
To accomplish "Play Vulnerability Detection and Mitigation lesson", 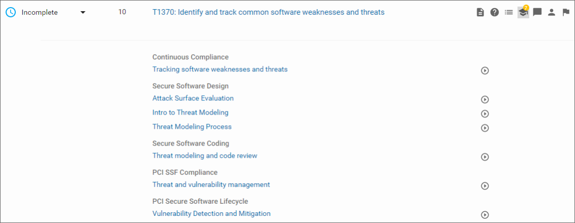I will pyautogui.click(x=485, y=215).
